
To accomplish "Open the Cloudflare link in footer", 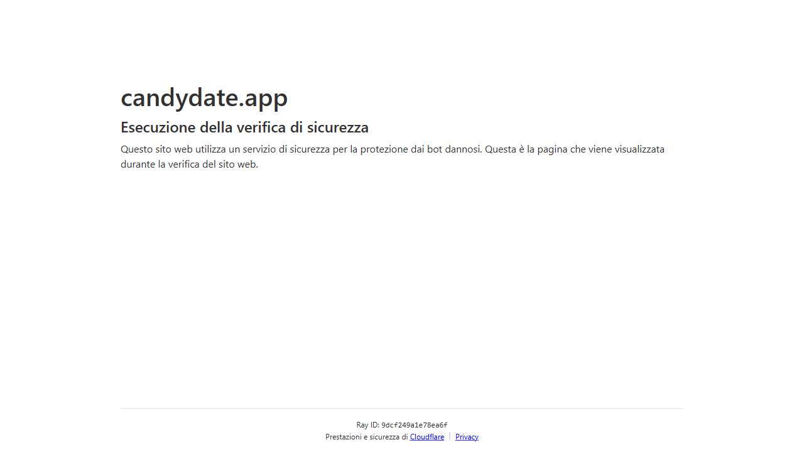I will [426, 437].
